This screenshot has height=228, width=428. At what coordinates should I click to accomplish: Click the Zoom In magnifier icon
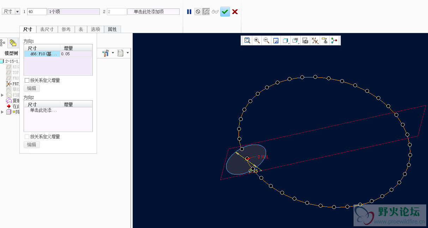(257, 40)
